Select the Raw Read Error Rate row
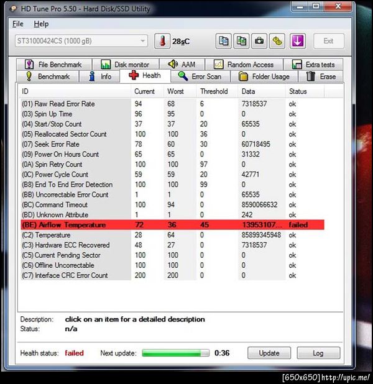The height and width of the screenshot is (384, 373). pyautogui.click(x=173, y=104)
